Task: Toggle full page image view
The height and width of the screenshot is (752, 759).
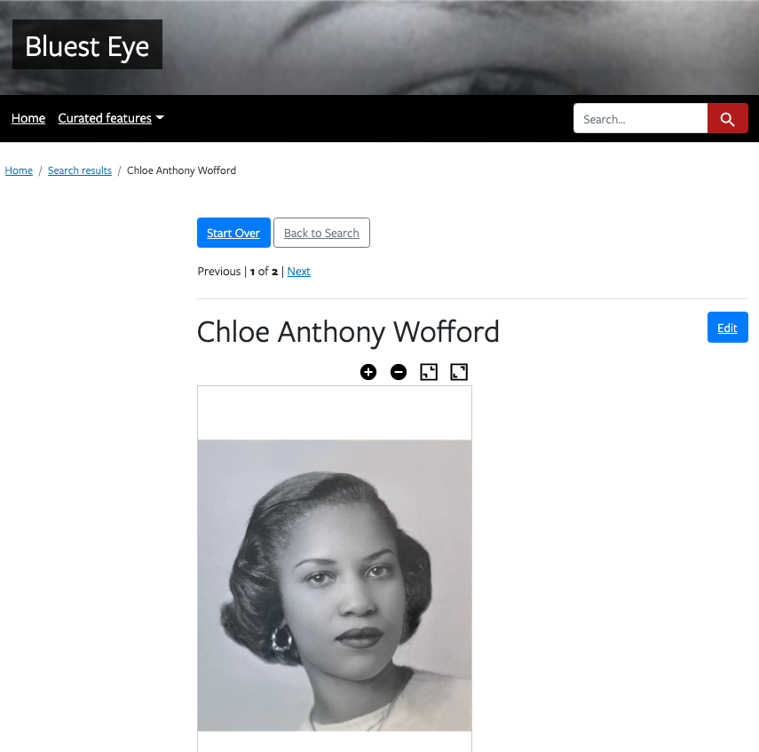Action: pos(459,372)
